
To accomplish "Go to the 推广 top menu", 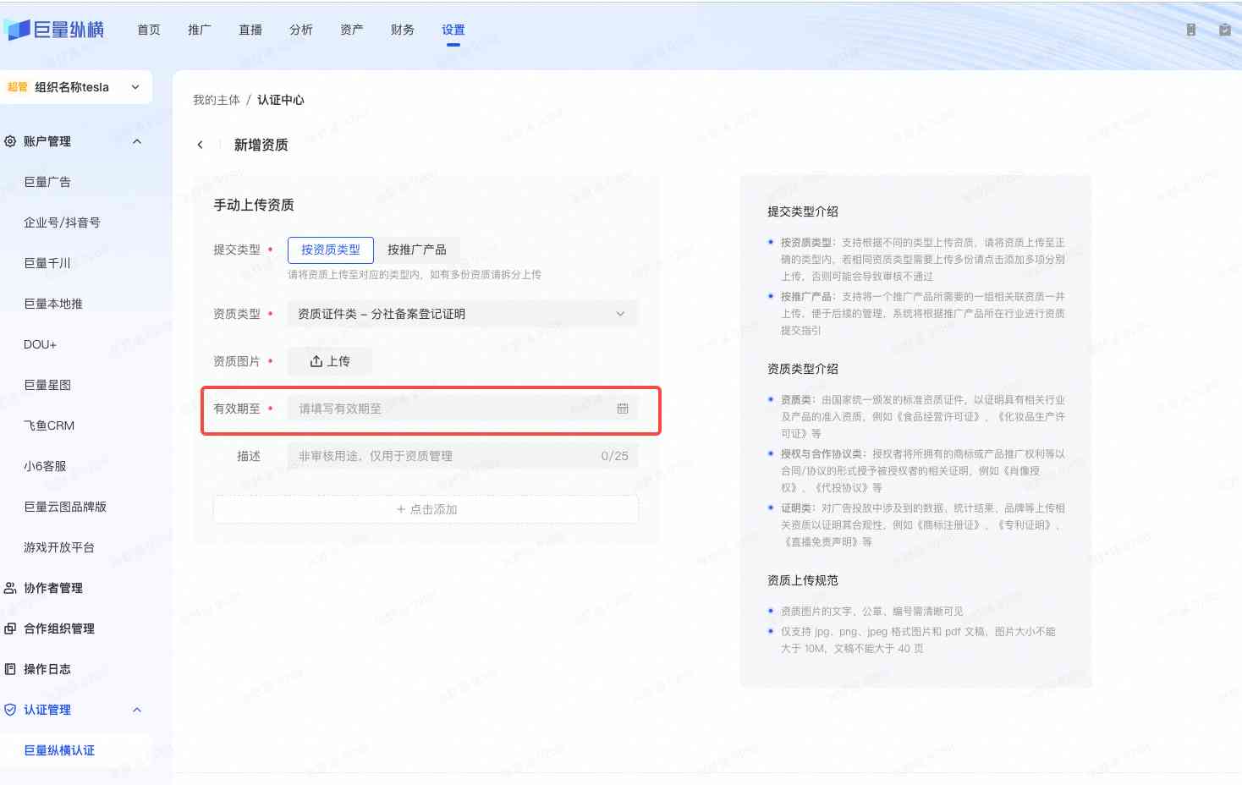I will pos(200,30).
